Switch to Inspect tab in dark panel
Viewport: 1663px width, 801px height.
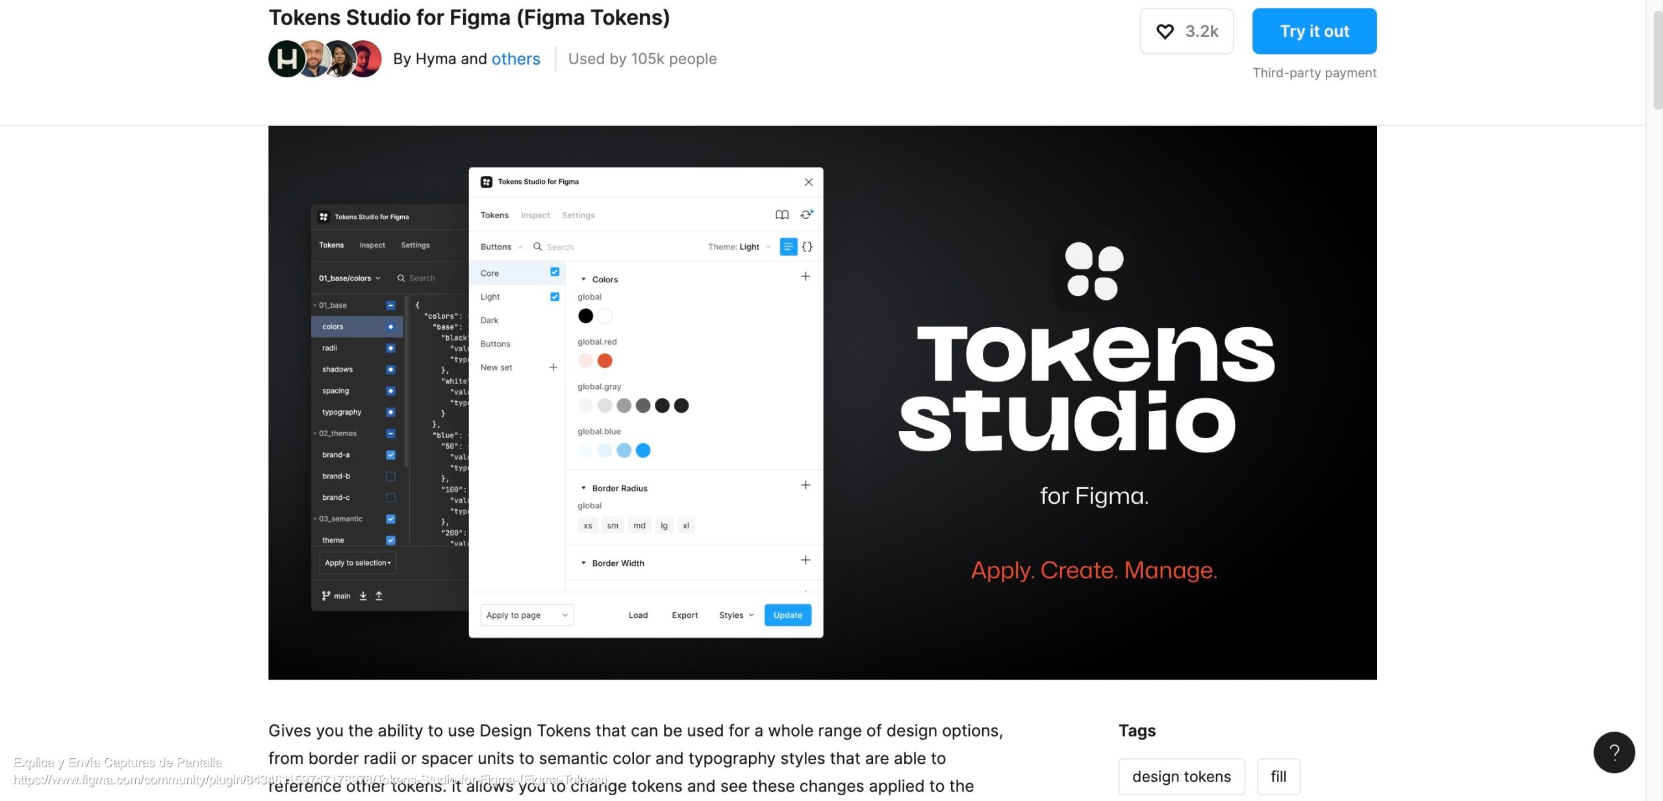point(372,245)
